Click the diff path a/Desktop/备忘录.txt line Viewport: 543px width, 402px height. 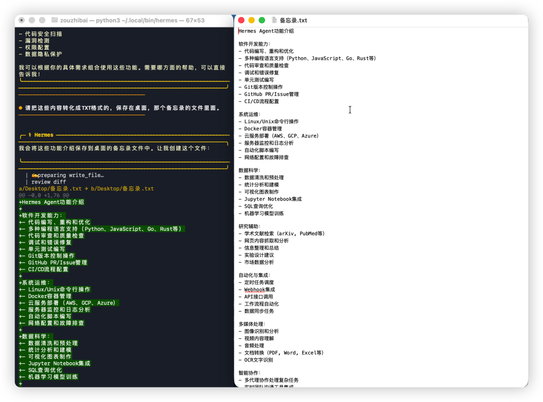pos(86,189)
